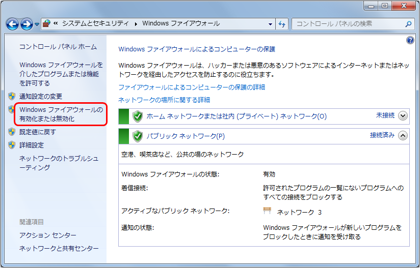Refresh the page with refresh arrows button

(x=282, y=24)
